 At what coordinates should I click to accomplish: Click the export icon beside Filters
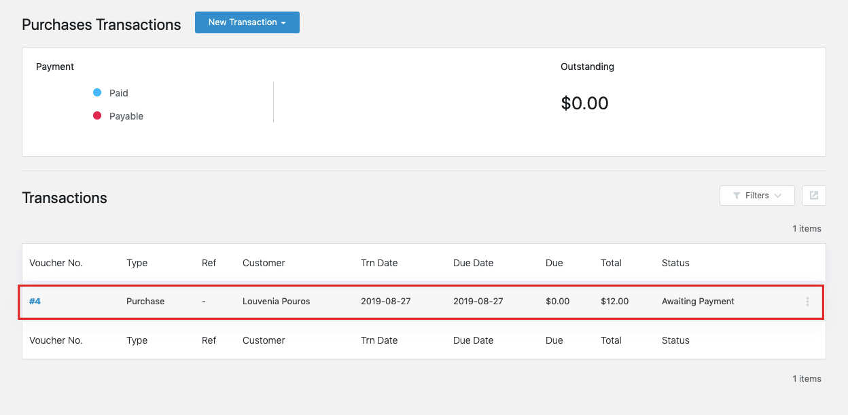[813, 196]
